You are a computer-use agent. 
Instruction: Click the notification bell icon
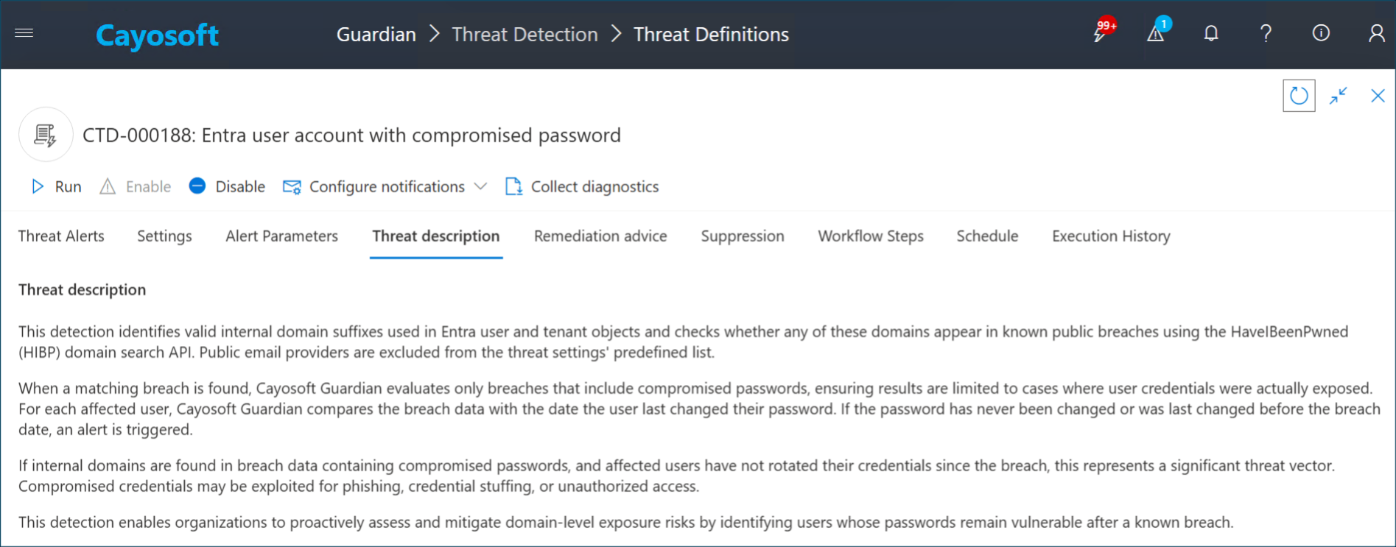(1211, 34)
